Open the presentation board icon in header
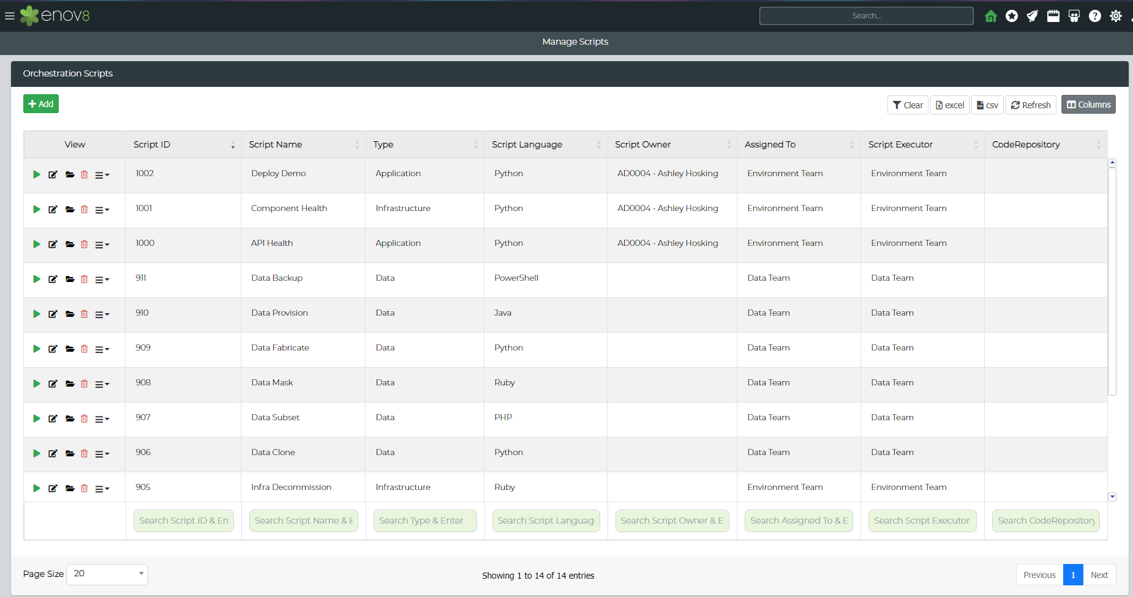Screen dimensions: 1133x597 [1074, 16]
